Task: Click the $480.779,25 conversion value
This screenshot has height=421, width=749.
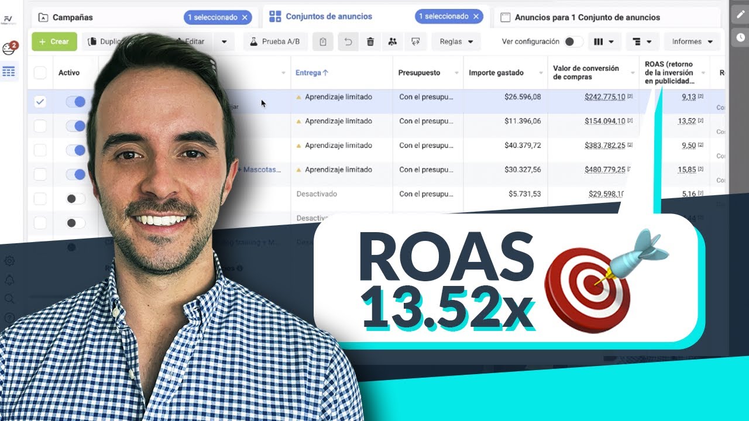Action: tap(604, 170)
